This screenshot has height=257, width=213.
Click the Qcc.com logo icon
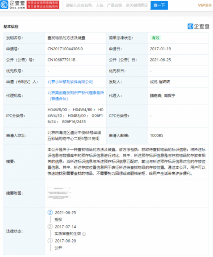[4, 5]
